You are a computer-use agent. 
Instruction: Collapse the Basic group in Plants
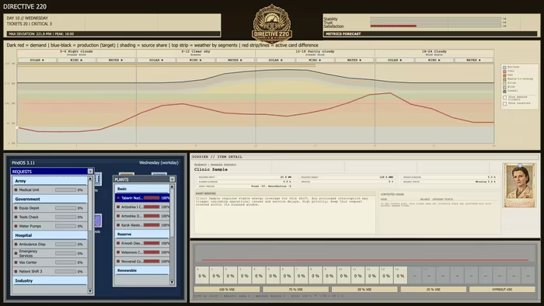(x=142, y=189)
